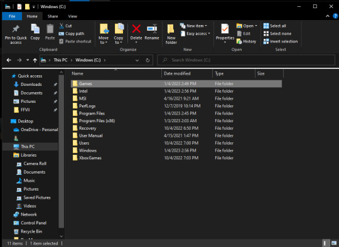
Task: Click Invert selection
Action: pos(281,41)
